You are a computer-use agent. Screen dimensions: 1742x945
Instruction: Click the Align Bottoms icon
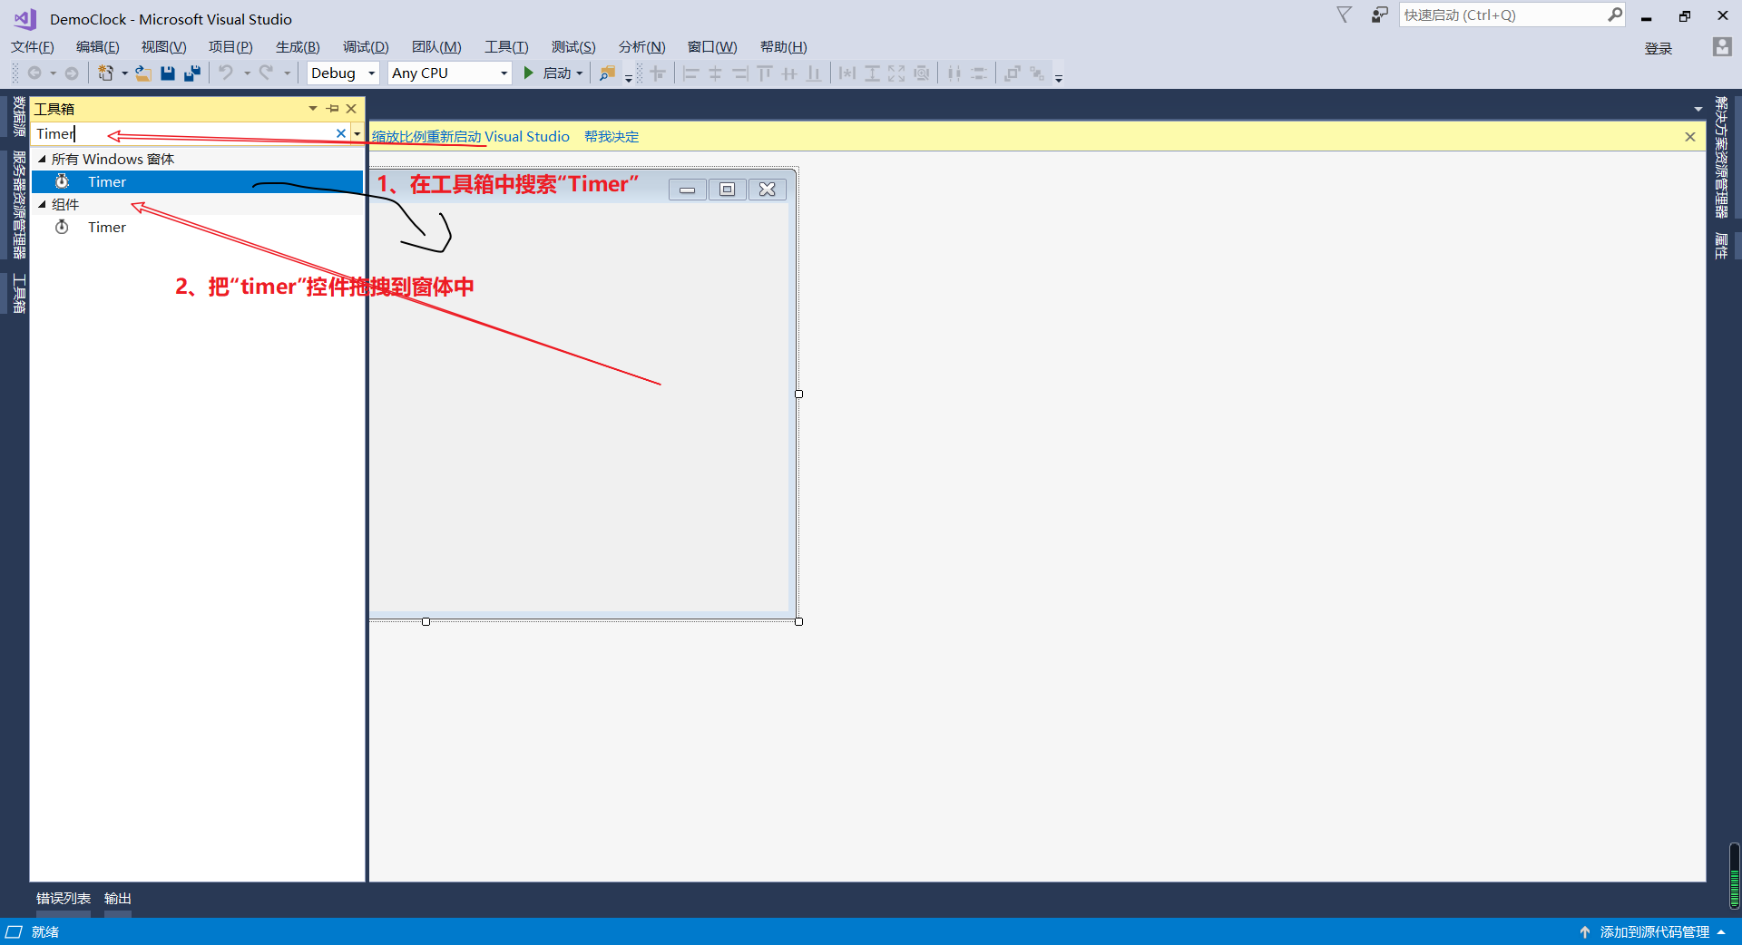coord(814,73)
